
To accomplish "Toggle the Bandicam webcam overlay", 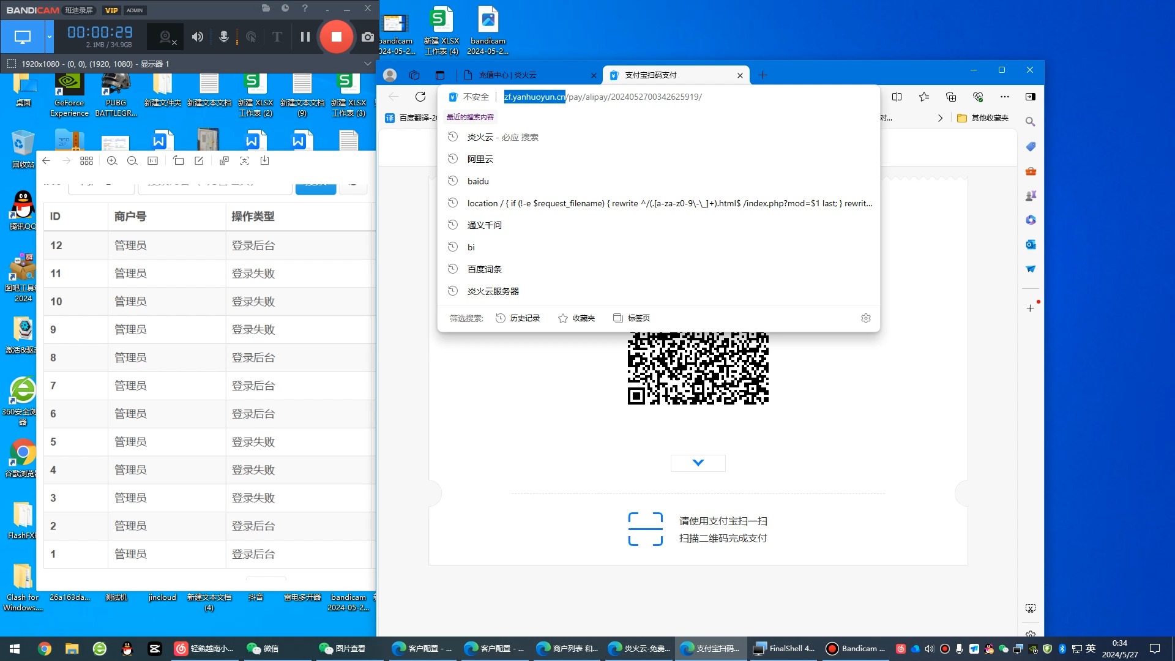I will [166, 37].
